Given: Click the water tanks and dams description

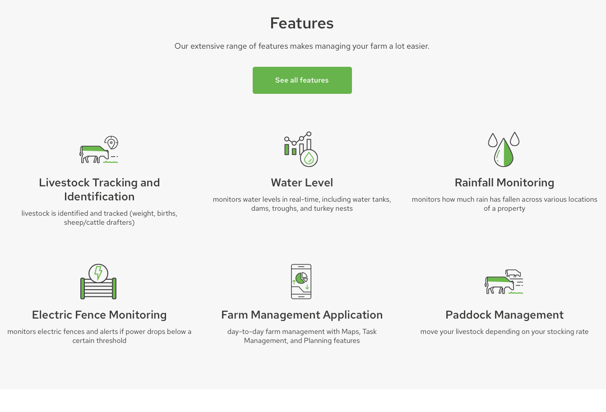Looking at the screenshot, I should coord(302,204).
